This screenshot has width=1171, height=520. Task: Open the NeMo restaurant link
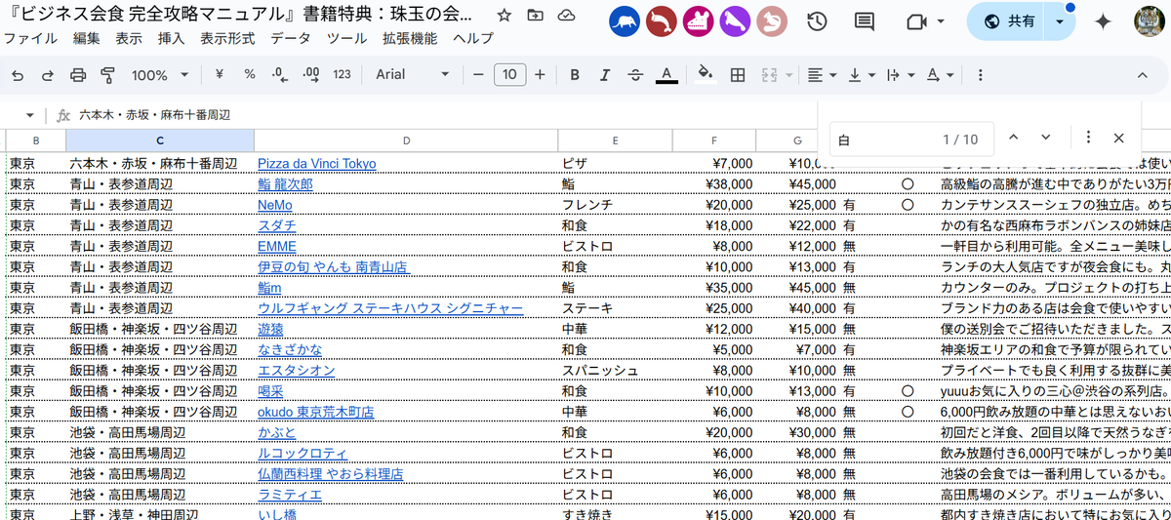pyautogui.click(x=273, y=205)
